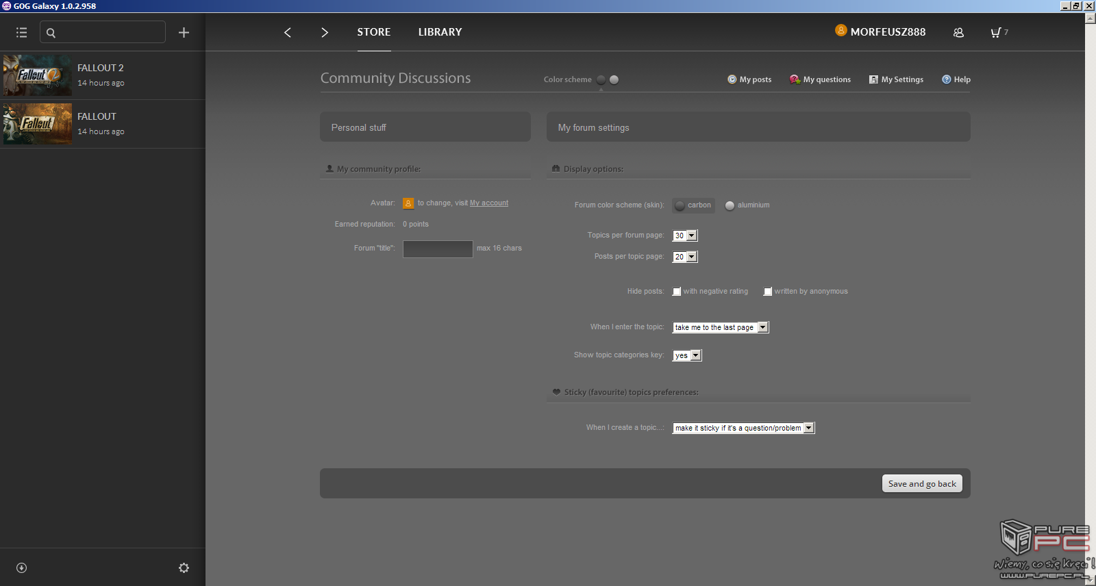This screenshot has width=1096, height=586.
Task: Check hide posts with negative rating
Action: coord(677,292)
